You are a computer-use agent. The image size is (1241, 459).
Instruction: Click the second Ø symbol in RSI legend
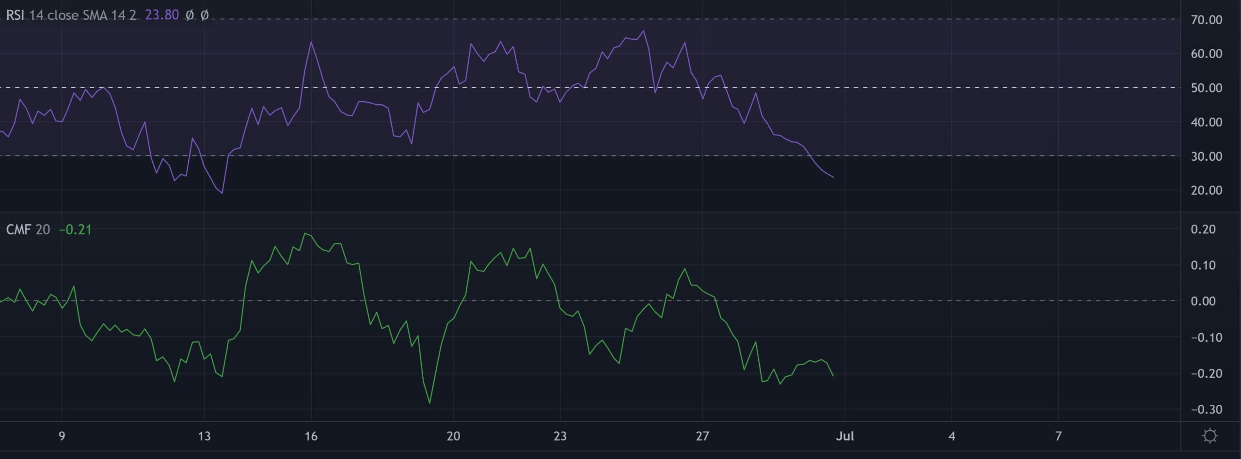205,15
